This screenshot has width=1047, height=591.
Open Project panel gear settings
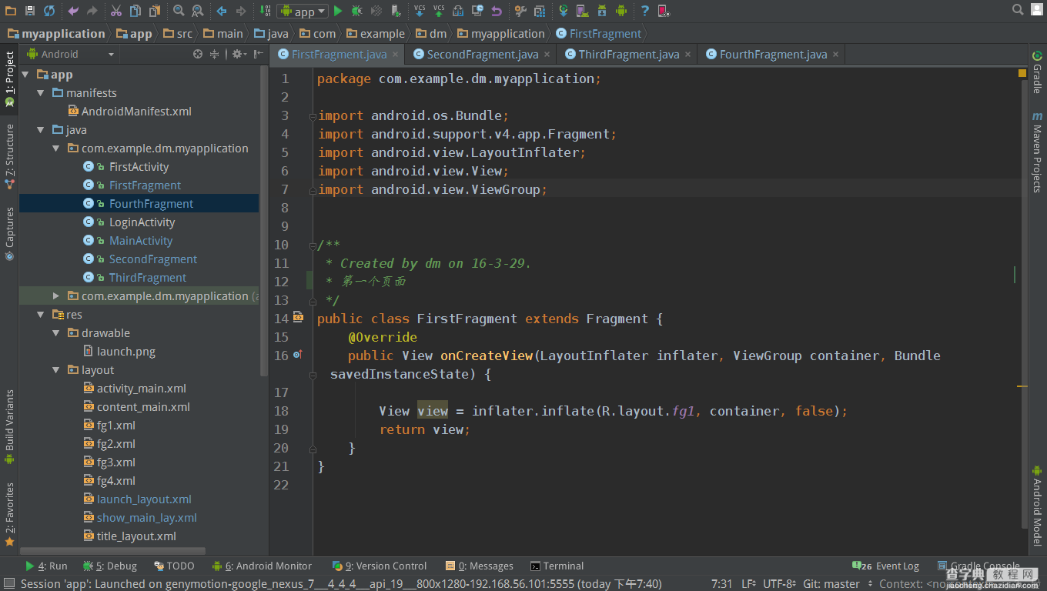pyautogui.click(x=239, y=54)
